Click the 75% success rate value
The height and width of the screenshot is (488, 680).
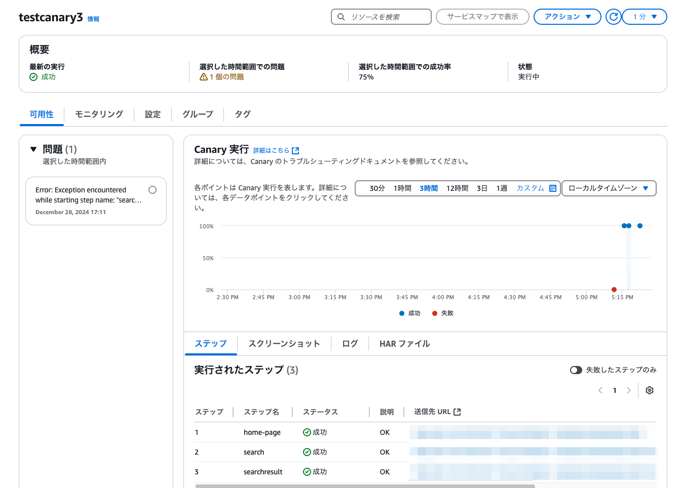click(366, 77)
